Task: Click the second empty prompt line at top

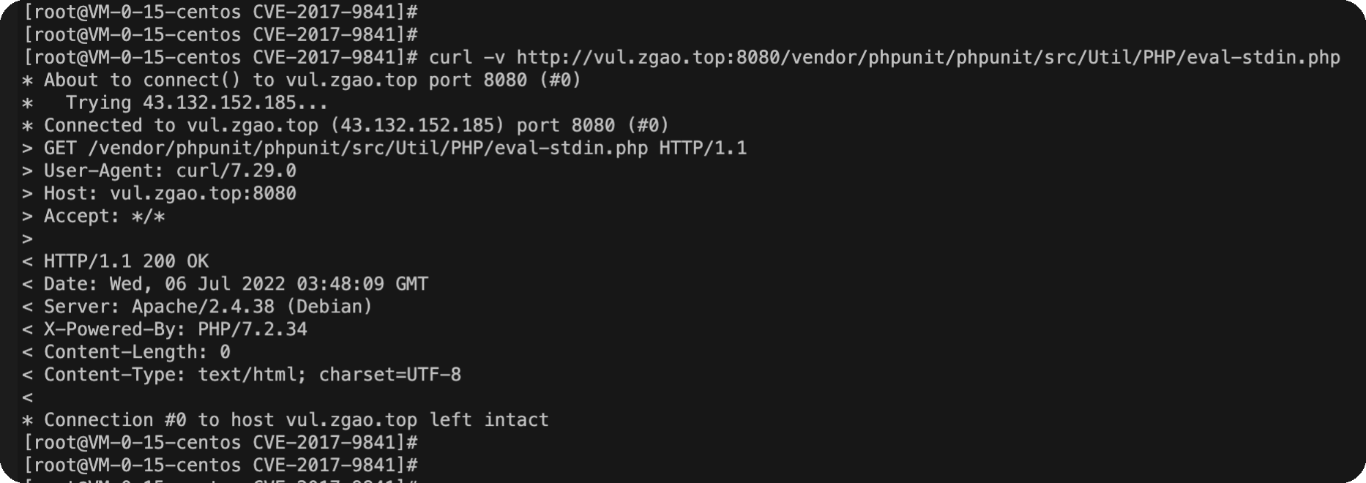Action: 220,35
